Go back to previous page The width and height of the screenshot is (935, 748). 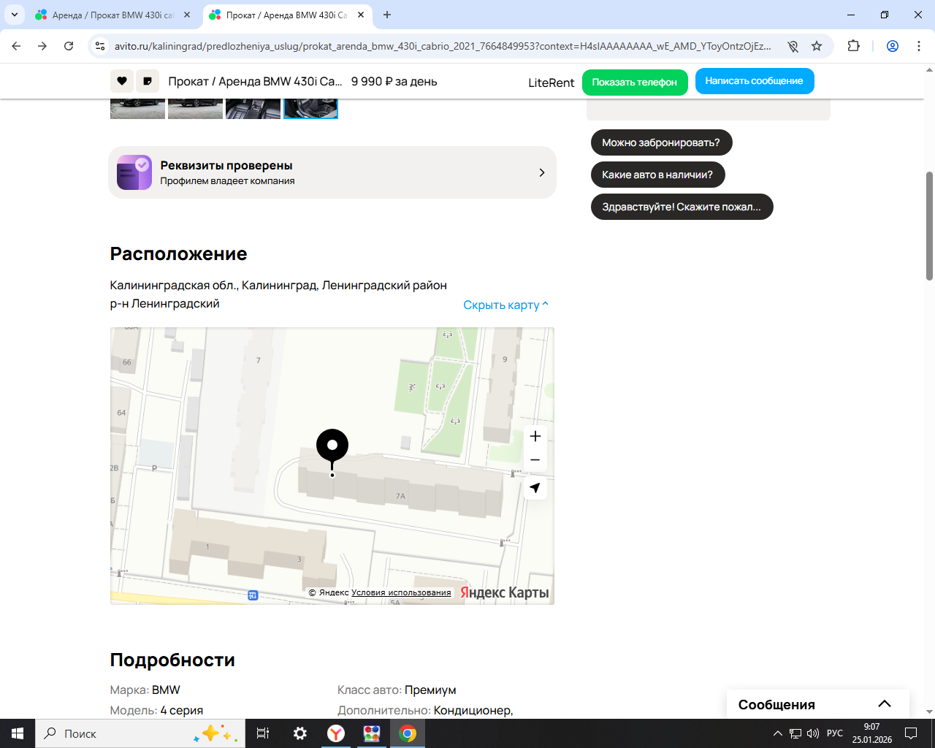pos(16,46)
